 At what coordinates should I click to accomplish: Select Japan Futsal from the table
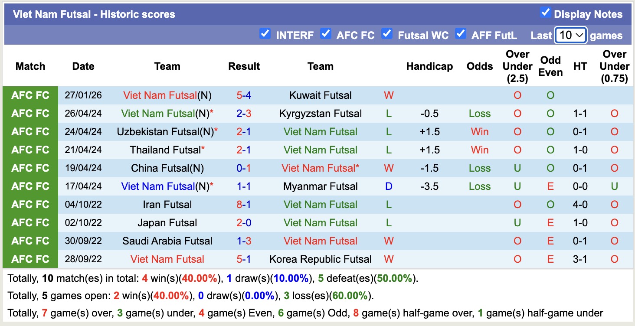coord(167,222)
